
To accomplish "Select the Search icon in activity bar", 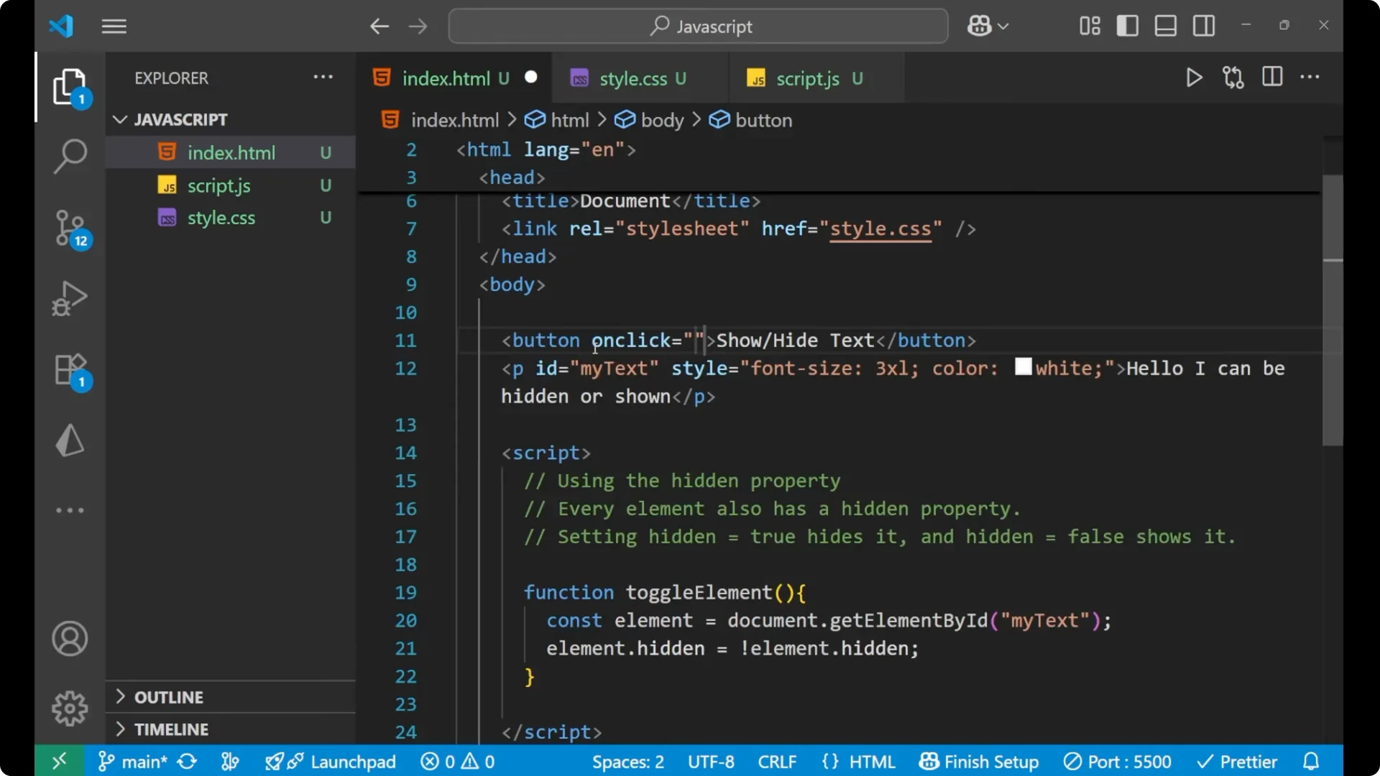I will tap(70, 156).
